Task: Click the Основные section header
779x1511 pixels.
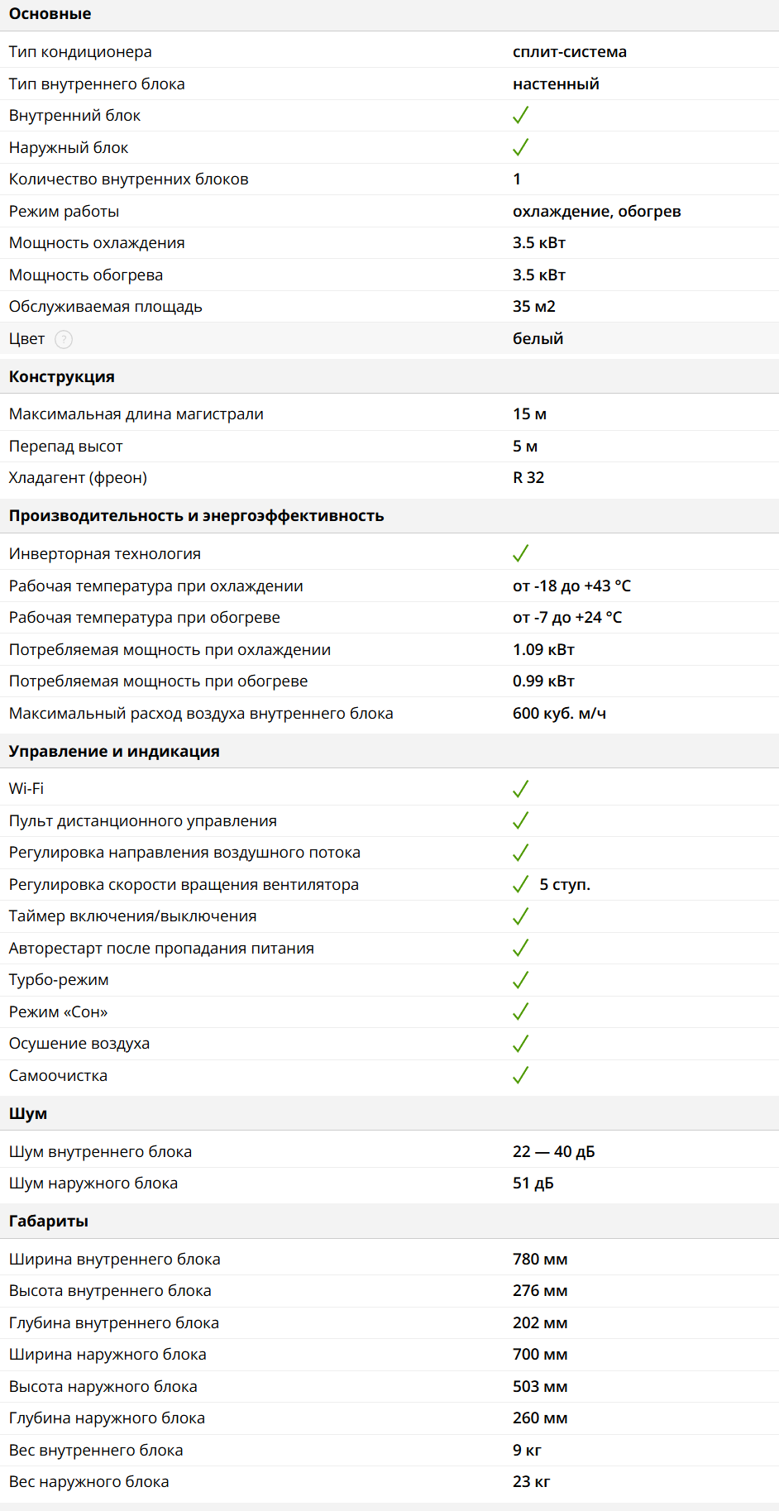Action: click(50, 14)
